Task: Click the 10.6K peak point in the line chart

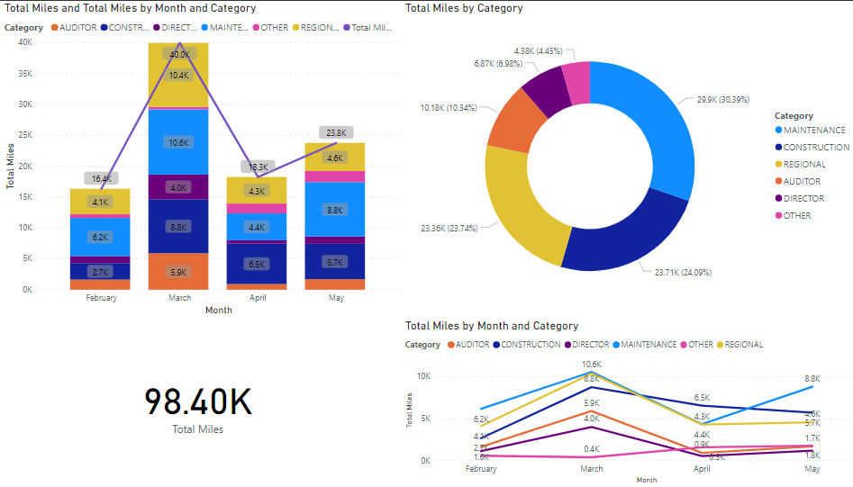Action: pyautogui.click(x=590, y=372)
